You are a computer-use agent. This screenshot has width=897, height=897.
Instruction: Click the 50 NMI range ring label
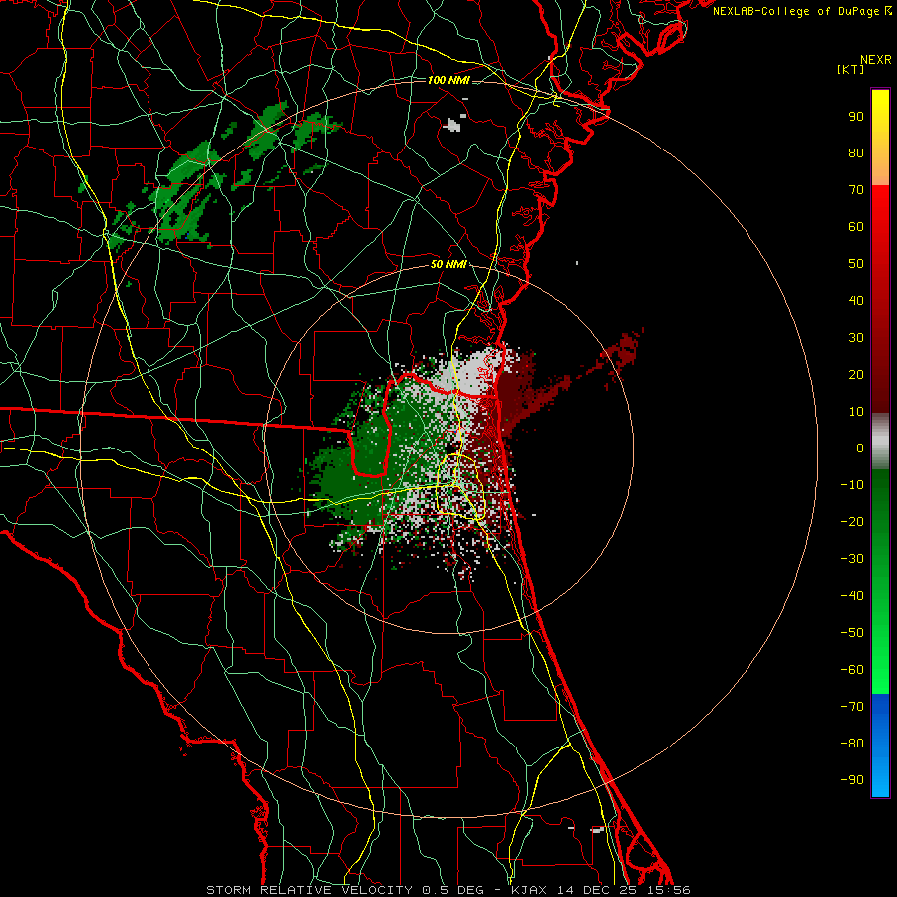(448, 264)
